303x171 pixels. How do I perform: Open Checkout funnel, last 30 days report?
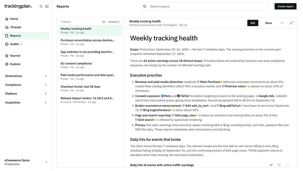[90, 88]
